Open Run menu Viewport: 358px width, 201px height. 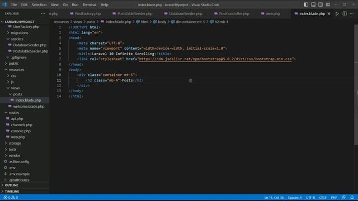[x=75, y=5]
